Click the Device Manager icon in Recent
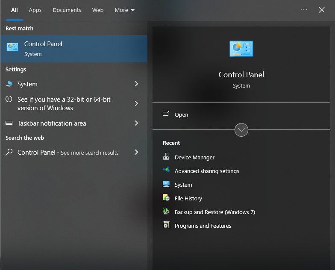Image resolution: width=335 pixels, height=270 pixels. 166,156
